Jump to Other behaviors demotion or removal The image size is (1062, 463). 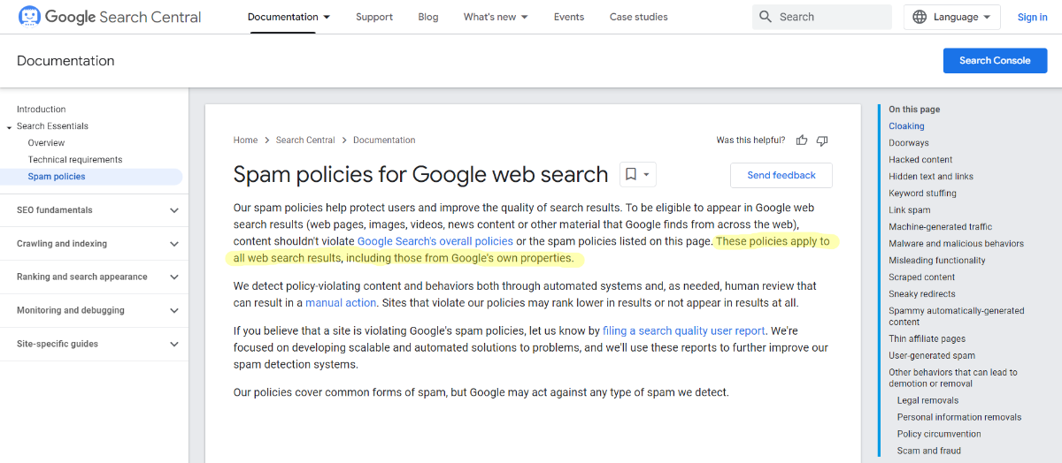coord(953,378)
